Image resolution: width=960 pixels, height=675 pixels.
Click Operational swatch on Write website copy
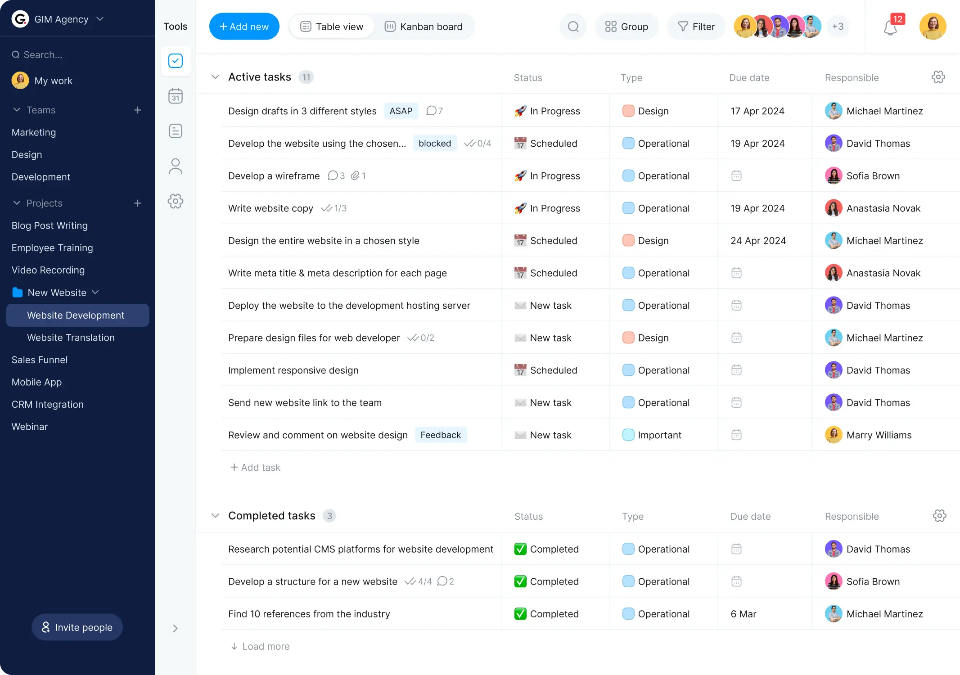coord(628,208)
